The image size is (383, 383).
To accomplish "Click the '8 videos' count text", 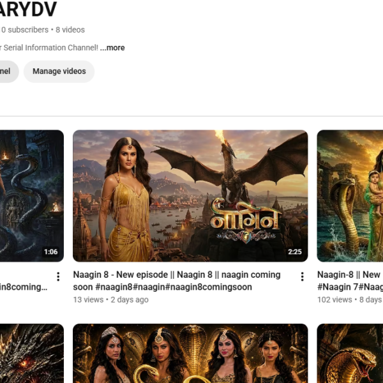I will coord(70,30).
